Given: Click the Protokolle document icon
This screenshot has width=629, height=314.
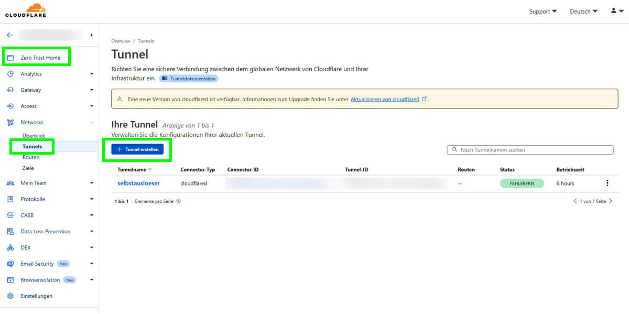Looking at the screenshot, I should 10,199.
